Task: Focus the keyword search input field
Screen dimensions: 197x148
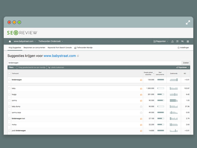Action: point(94,63)
